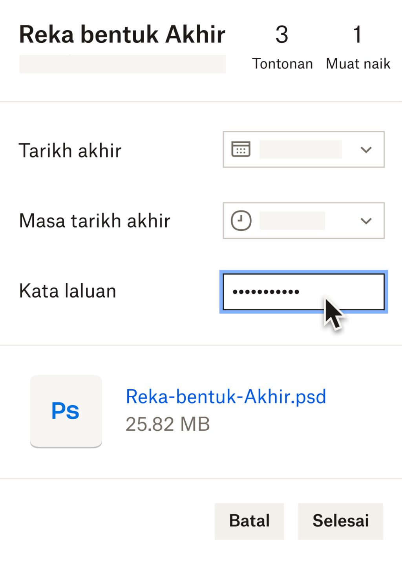Click the Ps thumbnail for Reka-bentuk-Akhir
Screen dimensions: 402x563
66,411
